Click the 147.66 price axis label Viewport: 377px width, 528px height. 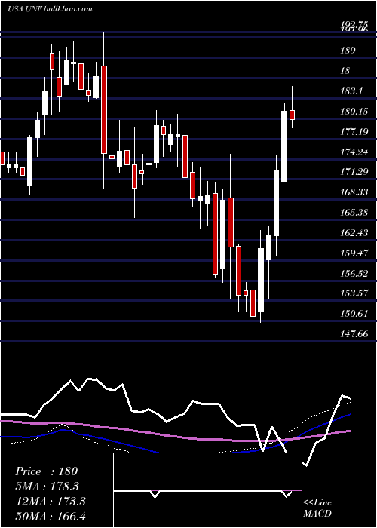354,333
